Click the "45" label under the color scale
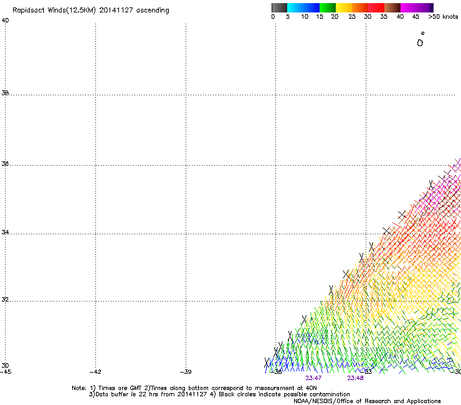The width and height of the screenshot is (461, 405). point(416,17)
